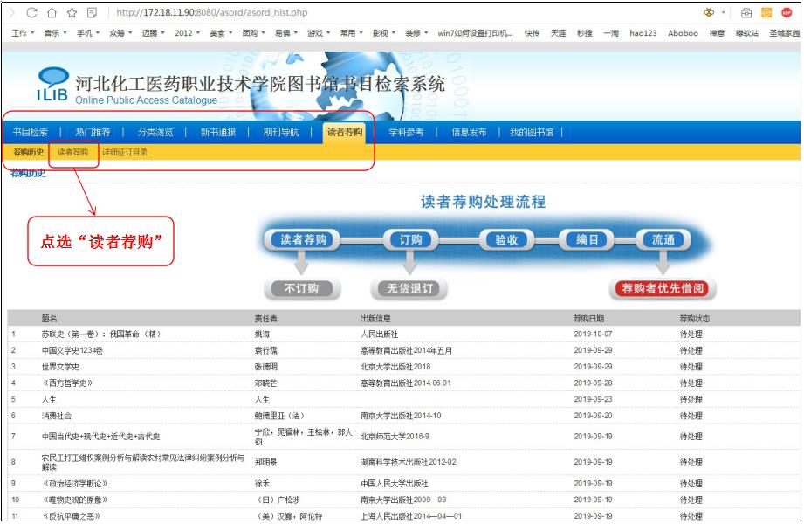
Task: Click the red ABP adblock extension icon
Action: (786, 13)
